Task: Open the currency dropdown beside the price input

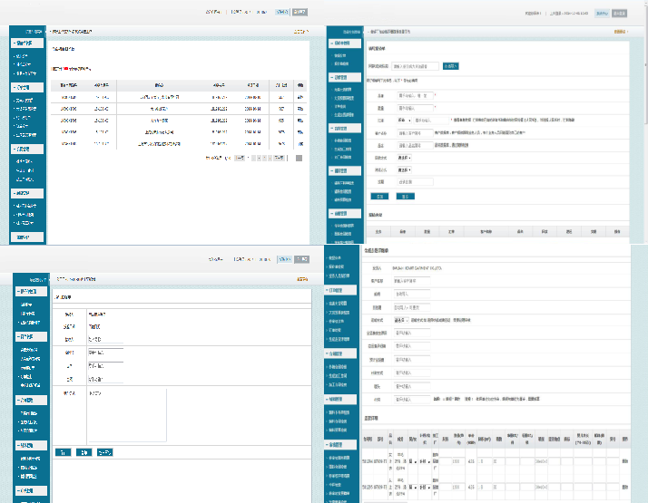Action: click(404, 119)
